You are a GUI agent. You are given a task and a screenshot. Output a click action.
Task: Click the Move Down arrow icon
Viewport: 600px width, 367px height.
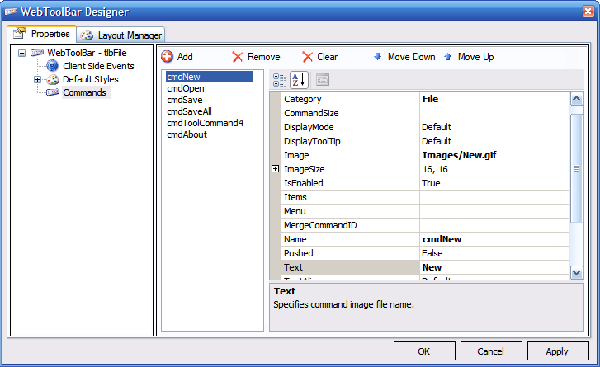377,57
